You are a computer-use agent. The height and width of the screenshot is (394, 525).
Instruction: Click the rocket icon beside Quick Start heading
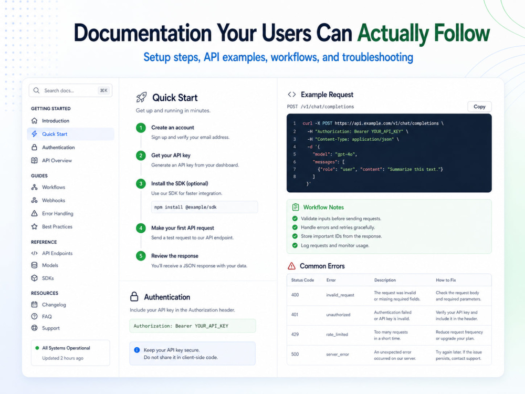(x=141, y=98)
